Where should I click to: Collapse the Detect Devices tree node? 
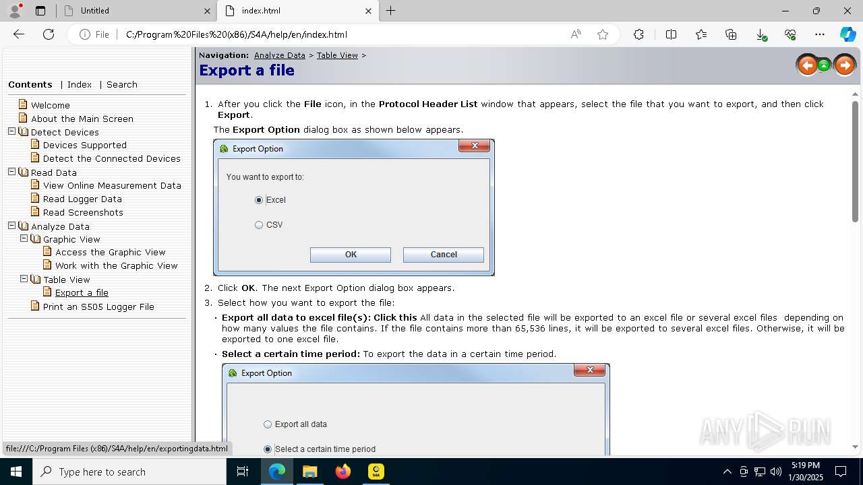coord(11,131)
